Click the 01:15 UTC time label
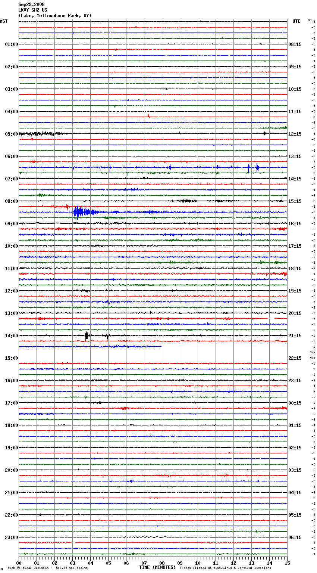Screen dimensions: 317x573 [295, 425]
